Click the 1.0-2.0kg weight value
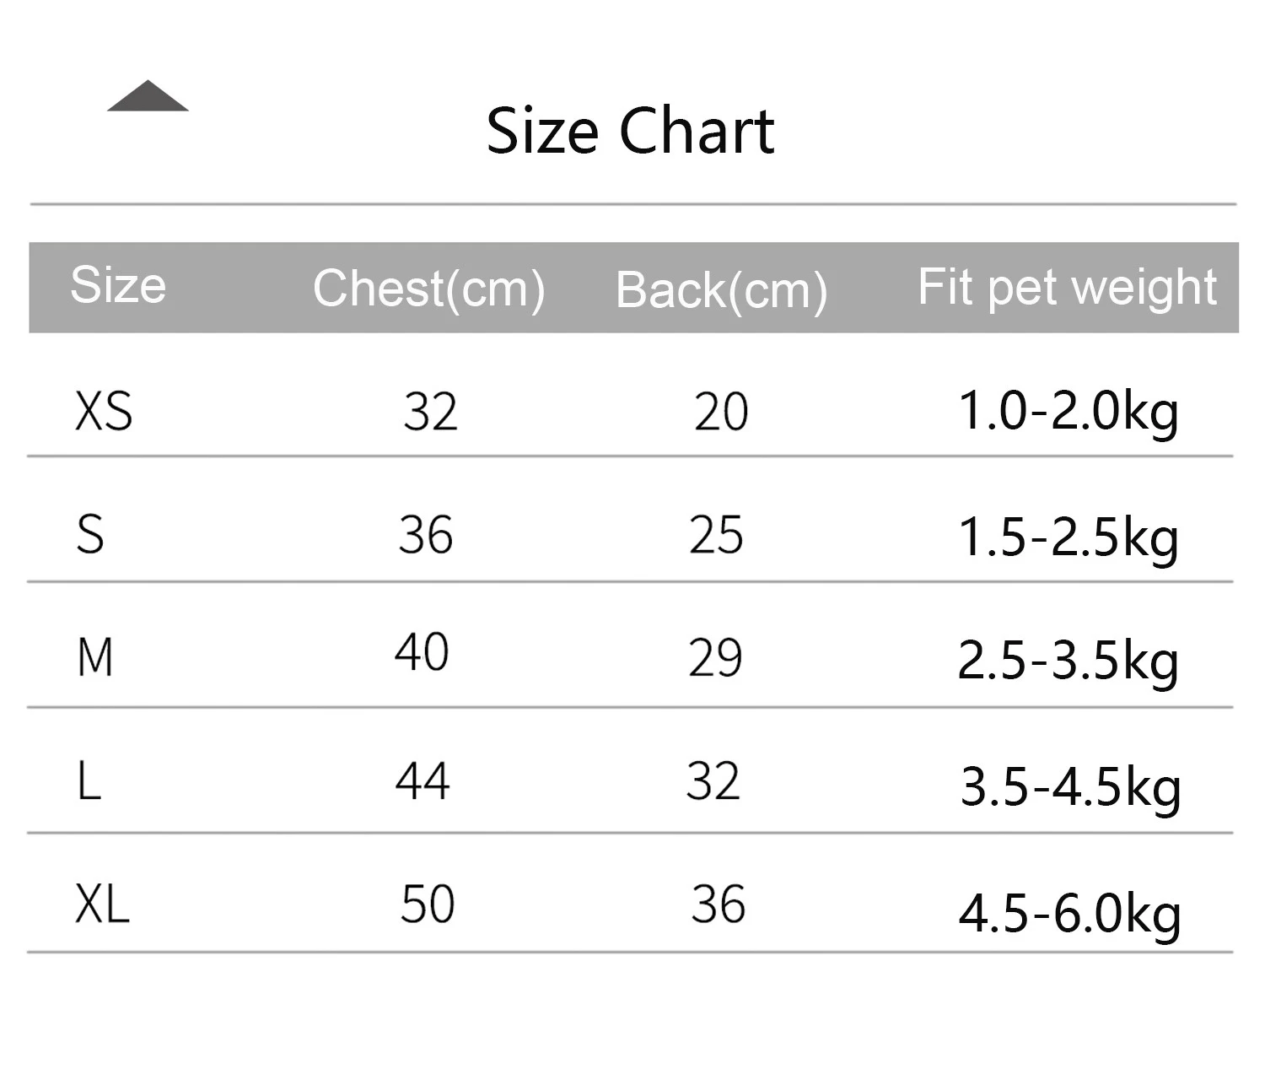 [1068, 412]
